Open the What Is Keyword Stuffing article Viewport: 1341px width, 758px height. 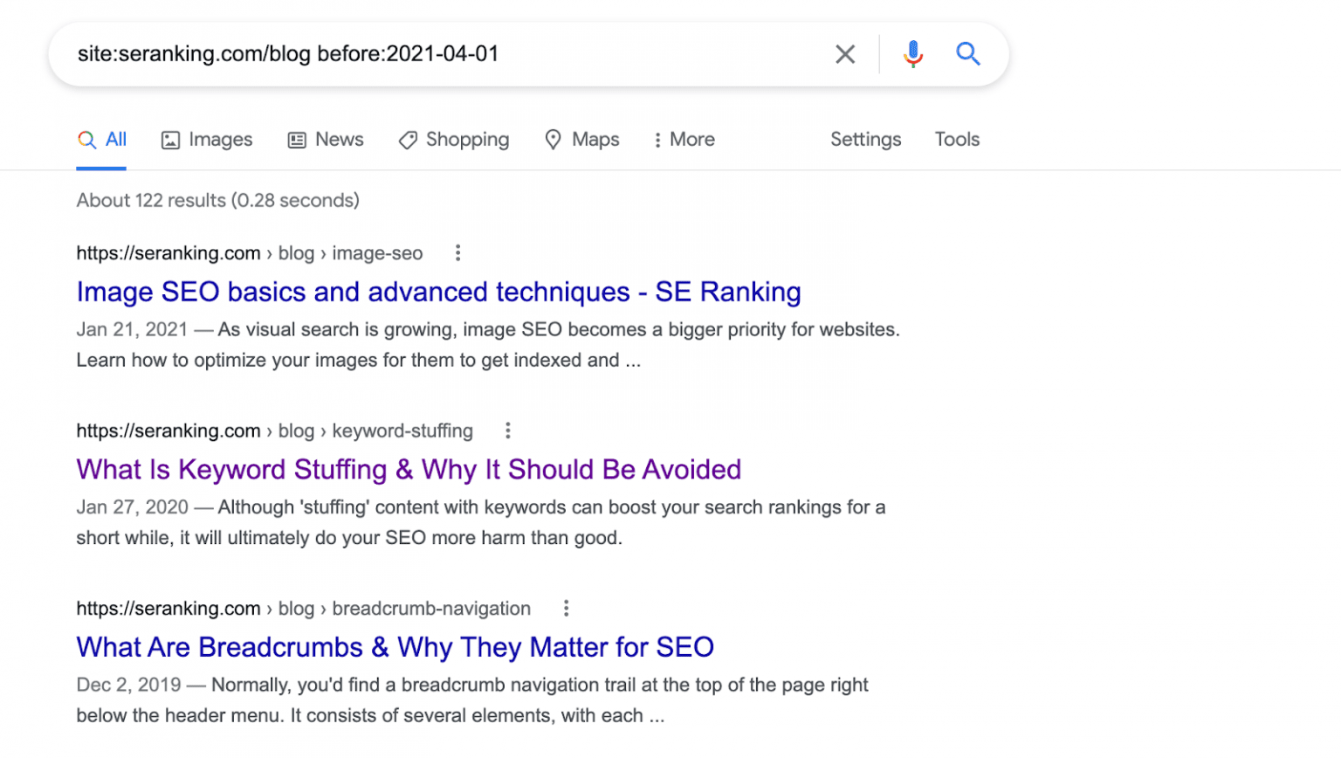coord(409,469)
